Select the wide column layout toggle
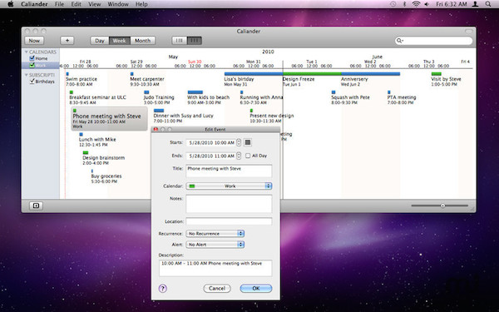This screenshot has width=499, height=312. point(195,41)
